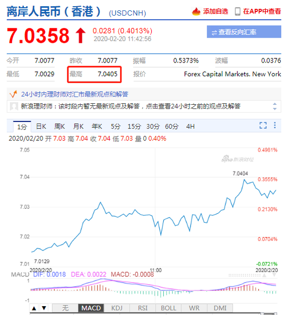Click the MACD: -0.0008 reading
The width and height of the screenshot is (287, 315).
click(132, 274)
